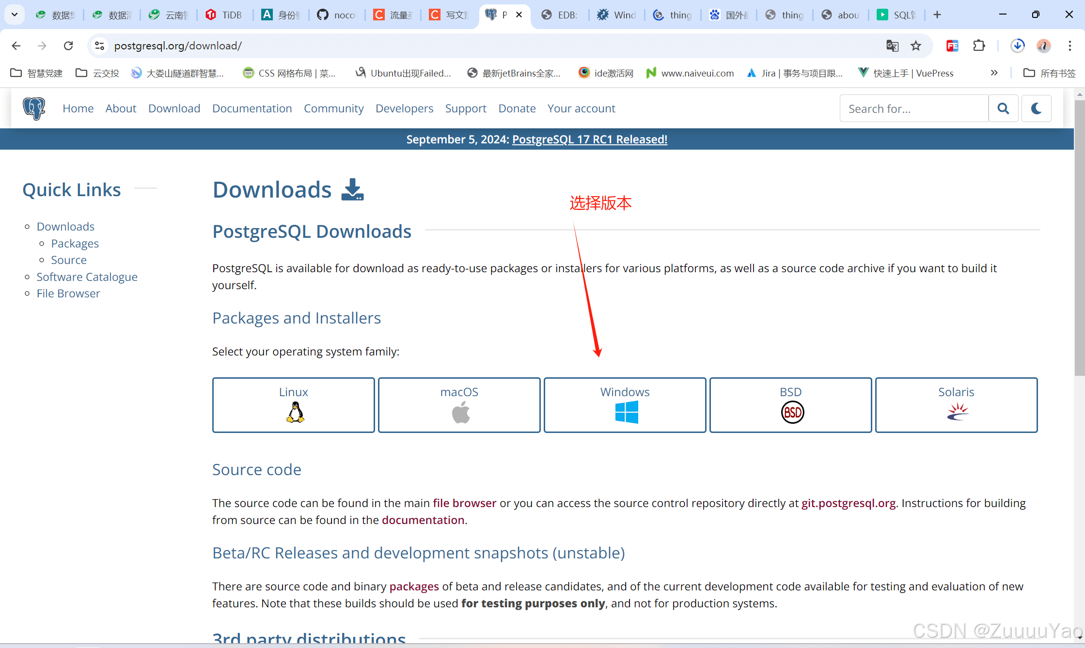This screenshot has width=1085, height=648.
Task: Open ide激活网 bookmark
Action: (606, 73)
